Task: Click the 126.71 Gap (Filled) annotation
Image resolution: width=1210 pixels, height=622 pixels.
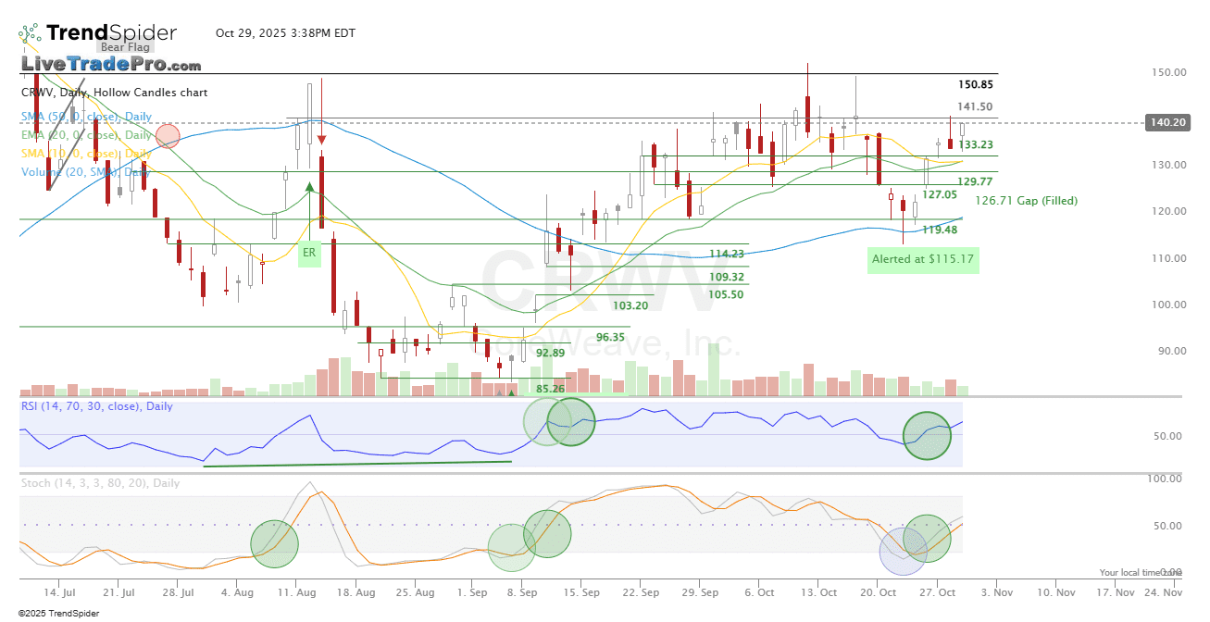Action: point(1026,200)
